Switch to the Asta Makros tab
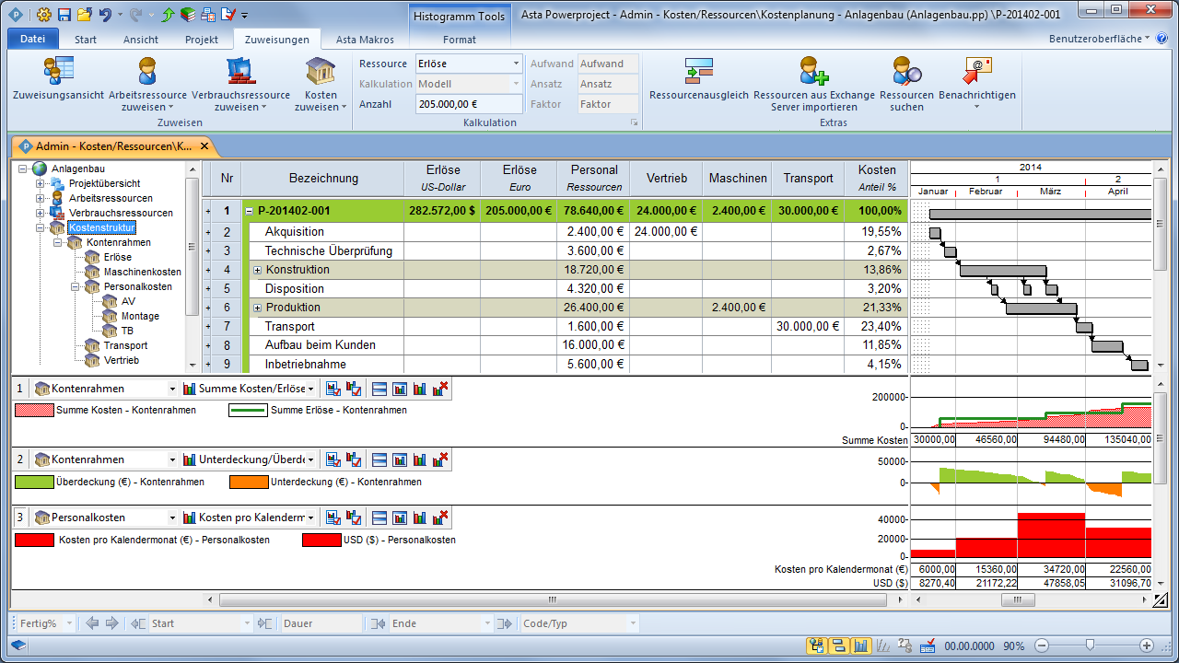This screenshot has height=663, width=1179. [365, 40]
